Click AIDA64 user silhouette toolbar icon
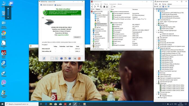Viewport: 189px width, 106px height. 104,7
